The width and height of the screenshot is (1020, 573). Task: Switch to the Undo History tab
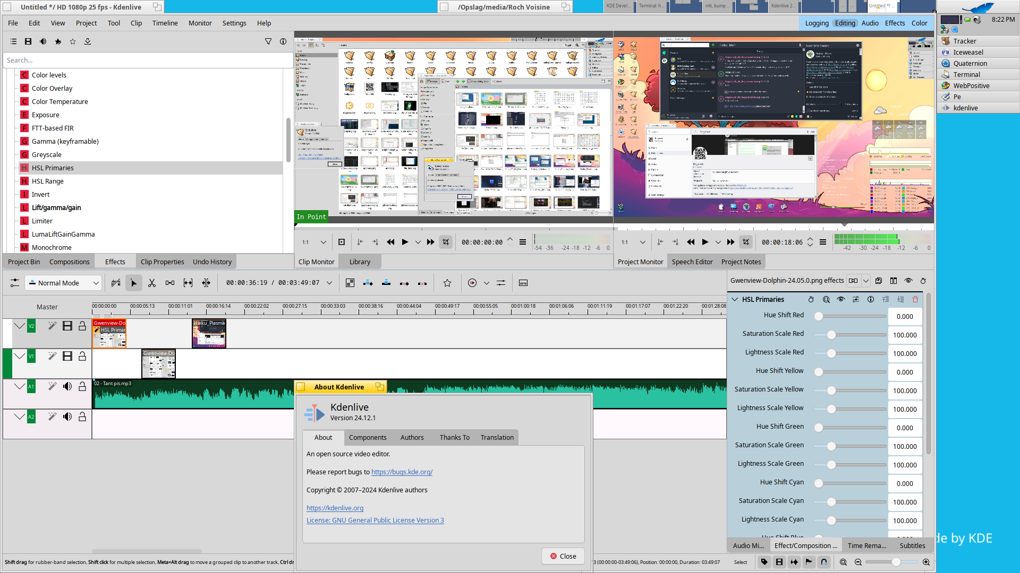coord(212,262)
